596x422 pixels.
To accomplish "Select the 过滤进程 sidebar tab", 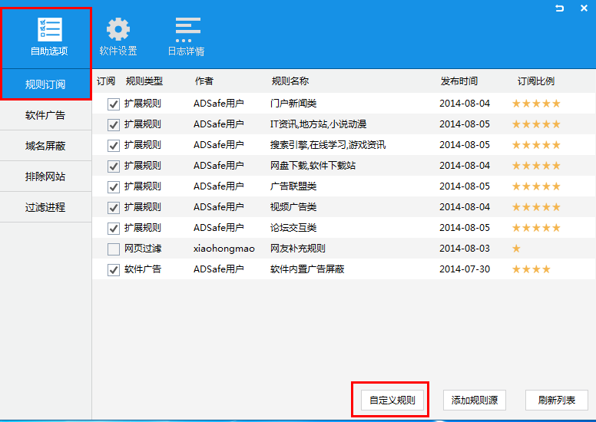I will 45,207.
